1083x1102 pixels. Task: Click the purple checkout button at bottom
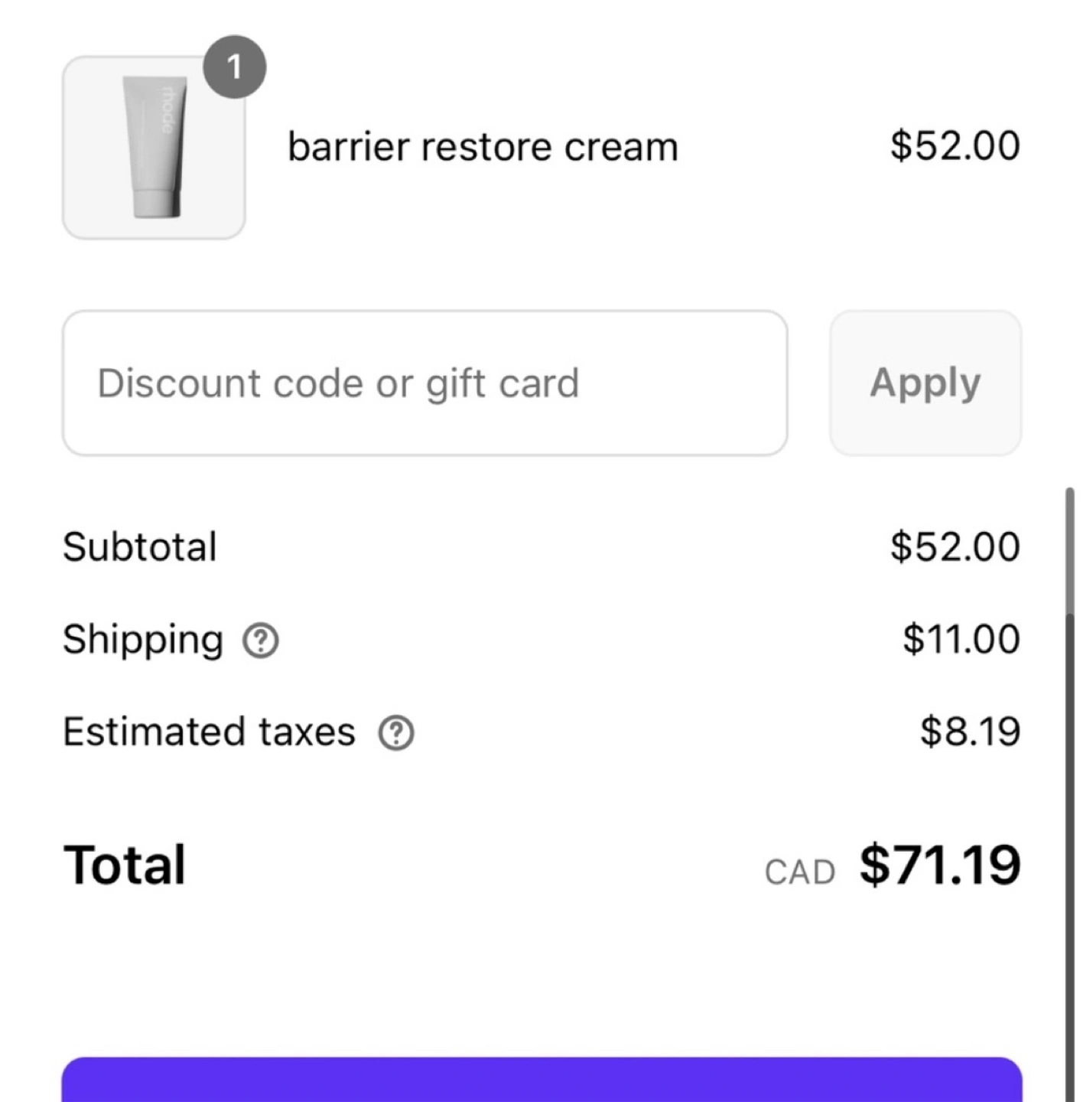tap(541, 1080)
